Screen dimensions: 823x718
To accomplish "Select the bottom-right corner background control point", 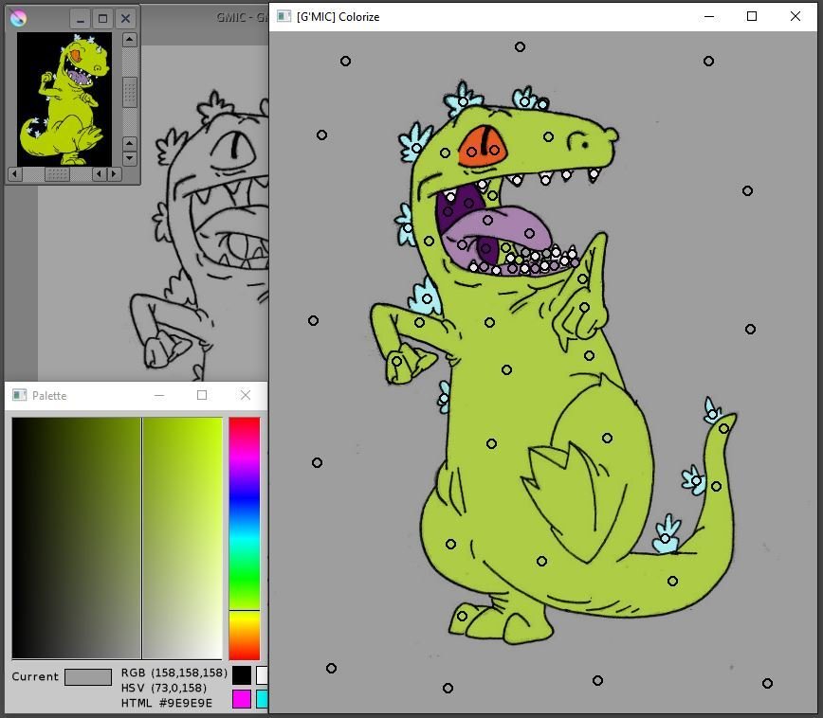I will [767, 683].
